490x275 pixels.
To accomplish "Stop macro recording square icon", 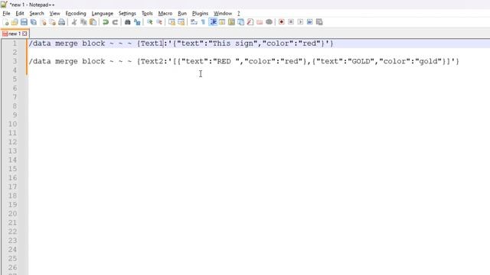I will [291, 22].
